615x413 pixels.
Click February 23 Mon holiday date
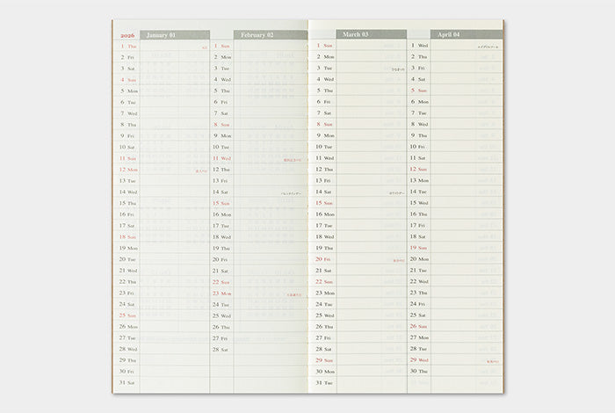[221, 293]
